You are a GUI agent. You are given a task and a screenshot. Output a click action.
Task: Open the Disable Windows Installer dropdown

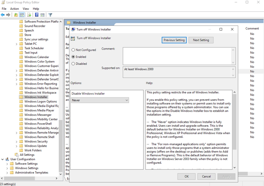[x=100, y=100]
